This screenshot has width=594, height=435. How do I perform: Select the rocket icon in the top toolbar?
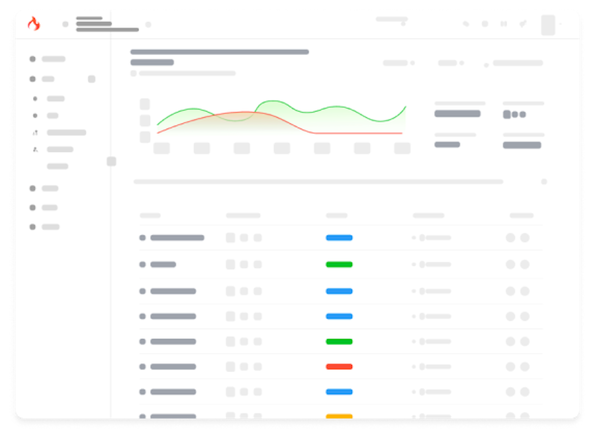(x=523, y=24)
